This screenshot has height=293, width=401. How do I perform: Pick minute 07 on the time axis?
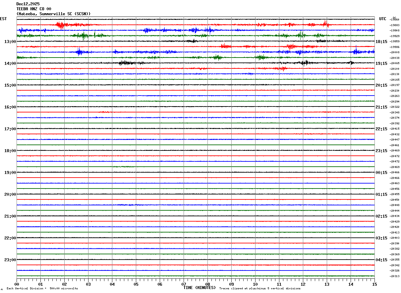(184, 284)
